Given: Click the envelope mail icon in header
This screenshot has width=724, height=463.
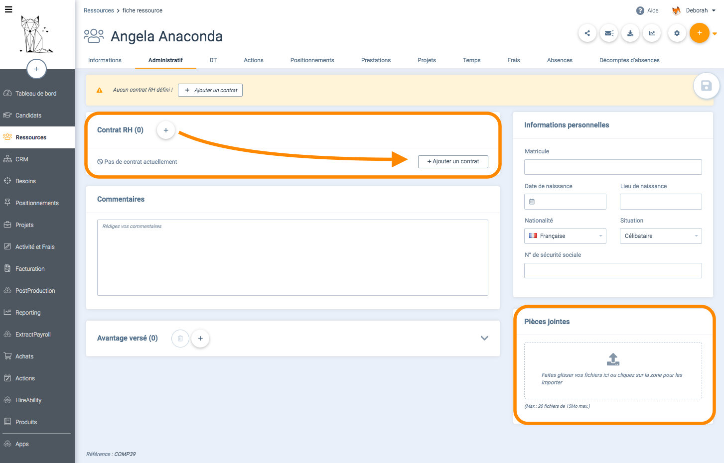Looking at the screenshot, I should 609,33.
